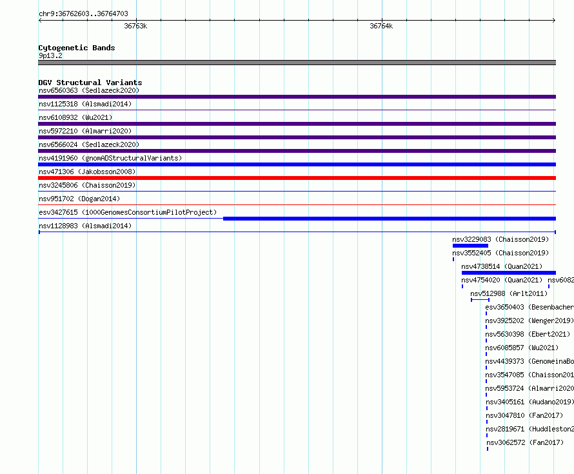
Task: Click the red nsv471306 (Jakobsson2008) bar
Action: pyautogui.click(x=297, y=178)
